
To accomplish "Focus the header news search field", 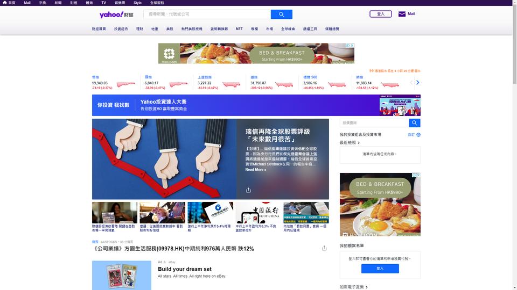I will click(x=207, y=14).
